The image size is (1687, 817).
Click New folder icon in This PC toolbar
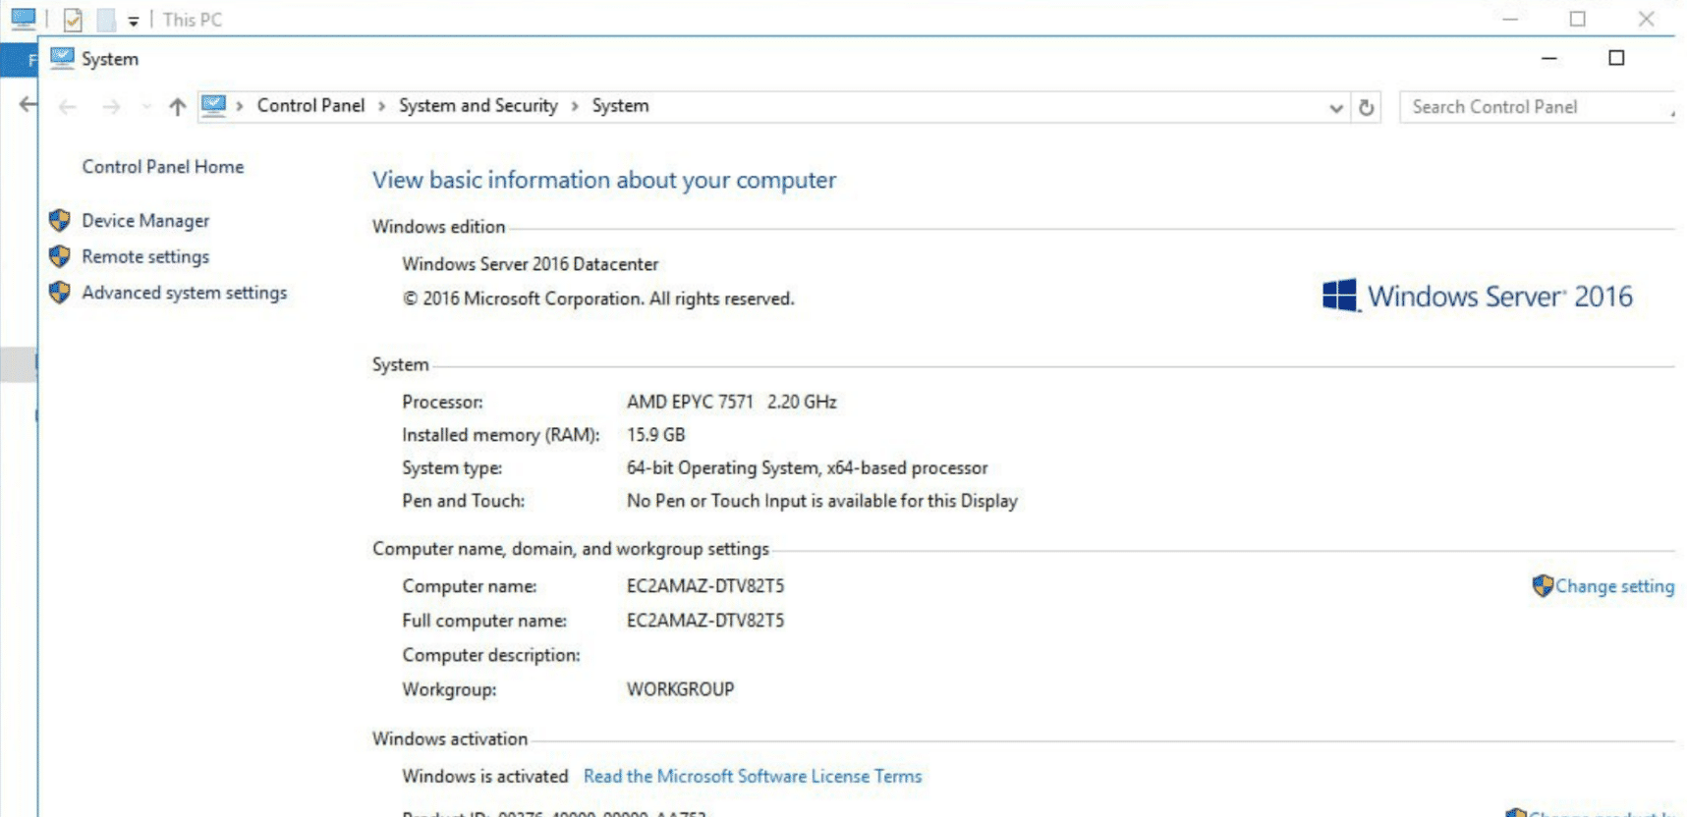point(106,20)
